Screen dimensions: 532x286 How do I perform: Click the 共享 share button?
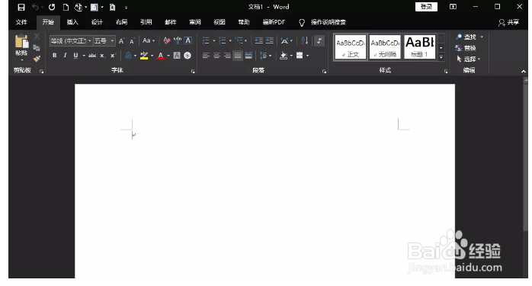click(508, 22)
